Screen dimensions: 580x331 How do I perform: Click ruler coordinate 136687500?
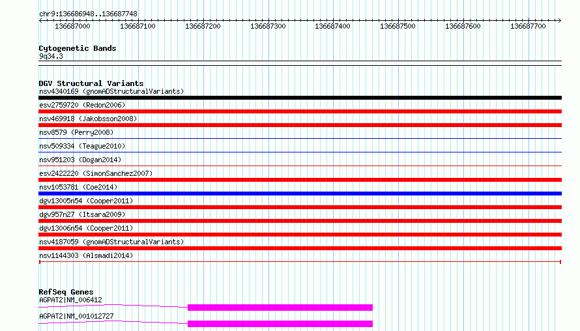[398, 26]
